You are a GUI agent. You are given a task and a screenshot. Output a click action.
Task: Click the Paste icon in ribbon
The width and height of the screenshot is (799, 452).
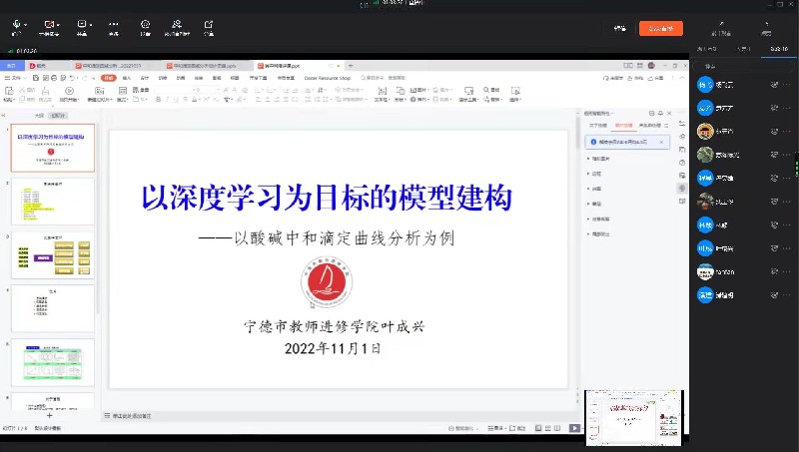click(9, 91)
